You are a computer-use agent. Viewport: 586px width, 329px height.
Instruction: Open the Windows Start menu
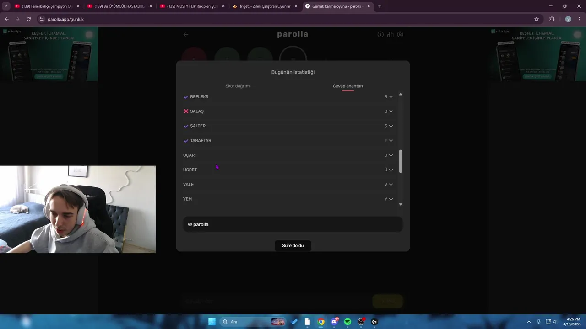click(x=212, y=322)
